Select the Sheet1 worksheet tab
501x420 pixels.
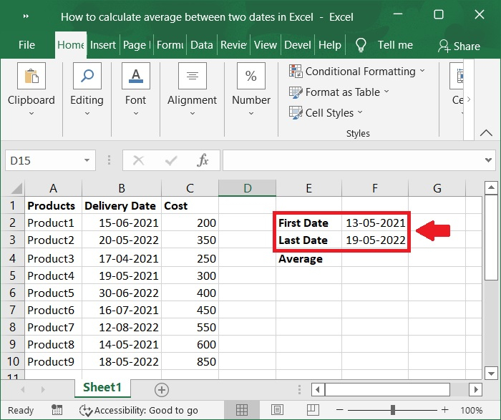(x=102, y=387)
